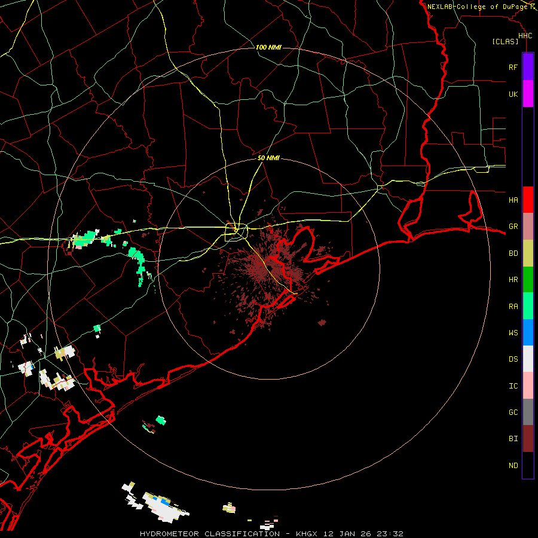Click the KHGX station identifier
The image size is (538, 538).
pyautogui.click(x=308, y=534)
